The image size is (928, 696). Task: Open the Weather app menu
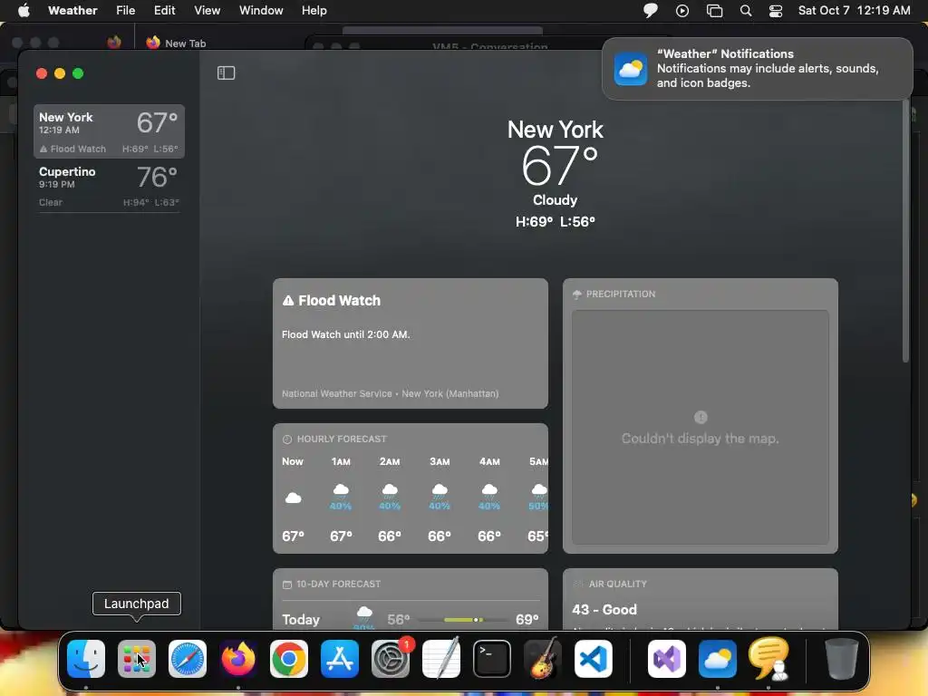coord(72,10)
